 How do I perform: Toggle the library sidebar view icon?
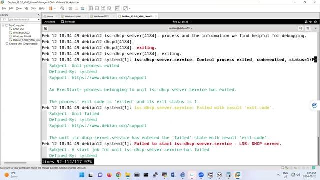tap(91, 8)
